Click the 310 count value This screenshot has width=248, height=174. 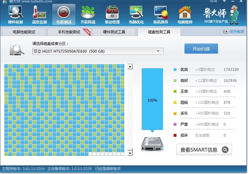227,113
